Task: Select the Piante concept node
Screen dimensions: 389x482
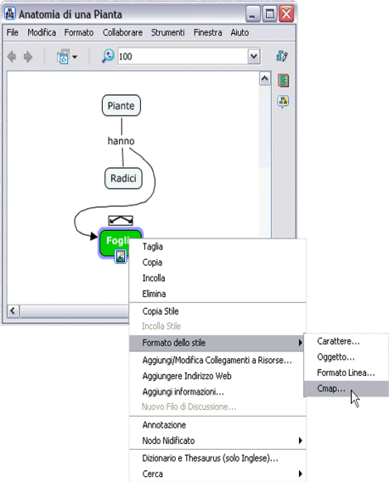Action: click(x=121, y=106)
